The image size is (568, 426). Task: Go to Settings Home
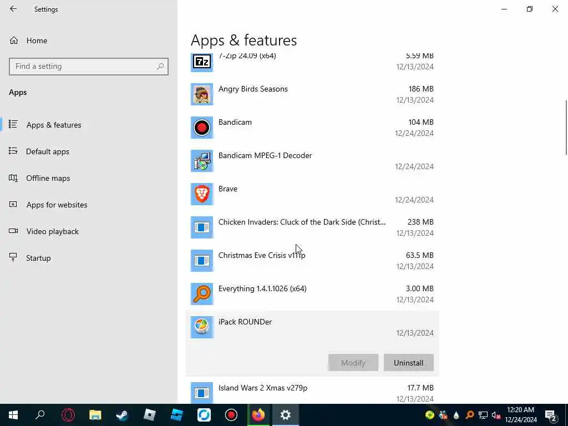[x=37, y=40]
